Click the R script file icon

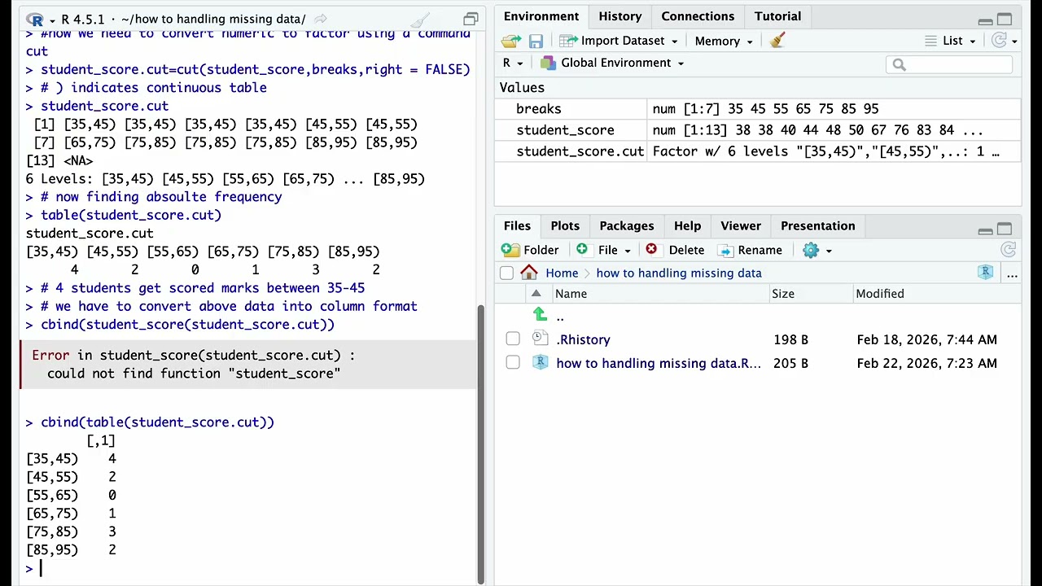540,362
